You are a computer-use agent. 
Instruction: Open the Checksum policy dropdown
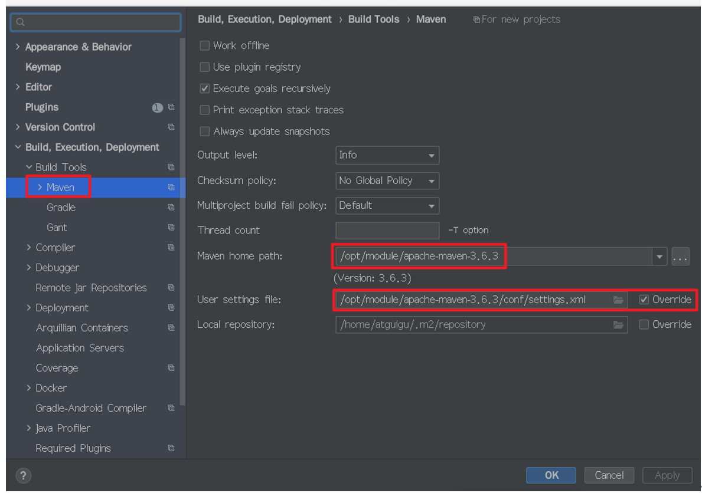coord(387,180)
